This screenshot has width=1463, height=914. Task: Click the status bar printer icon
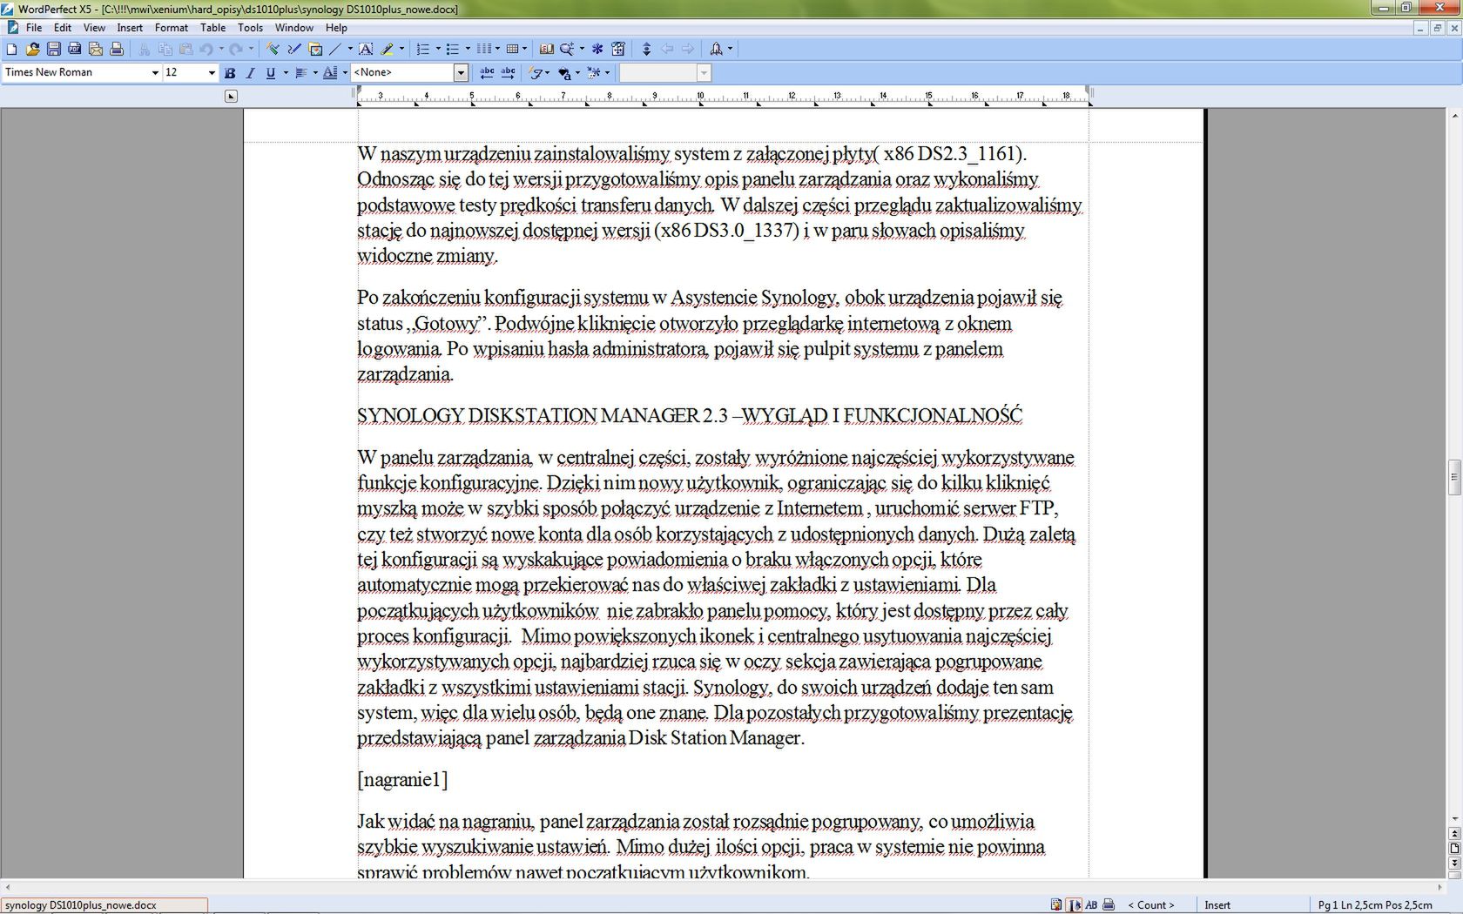point(1109,905)
